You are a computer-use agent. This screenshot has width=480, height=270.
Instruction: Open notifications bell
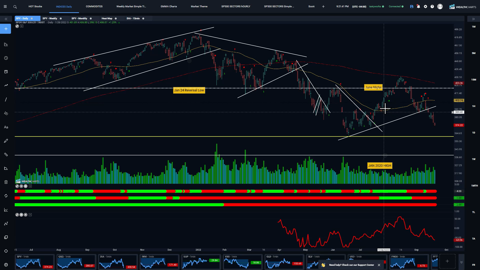click(x=418, y=6)
